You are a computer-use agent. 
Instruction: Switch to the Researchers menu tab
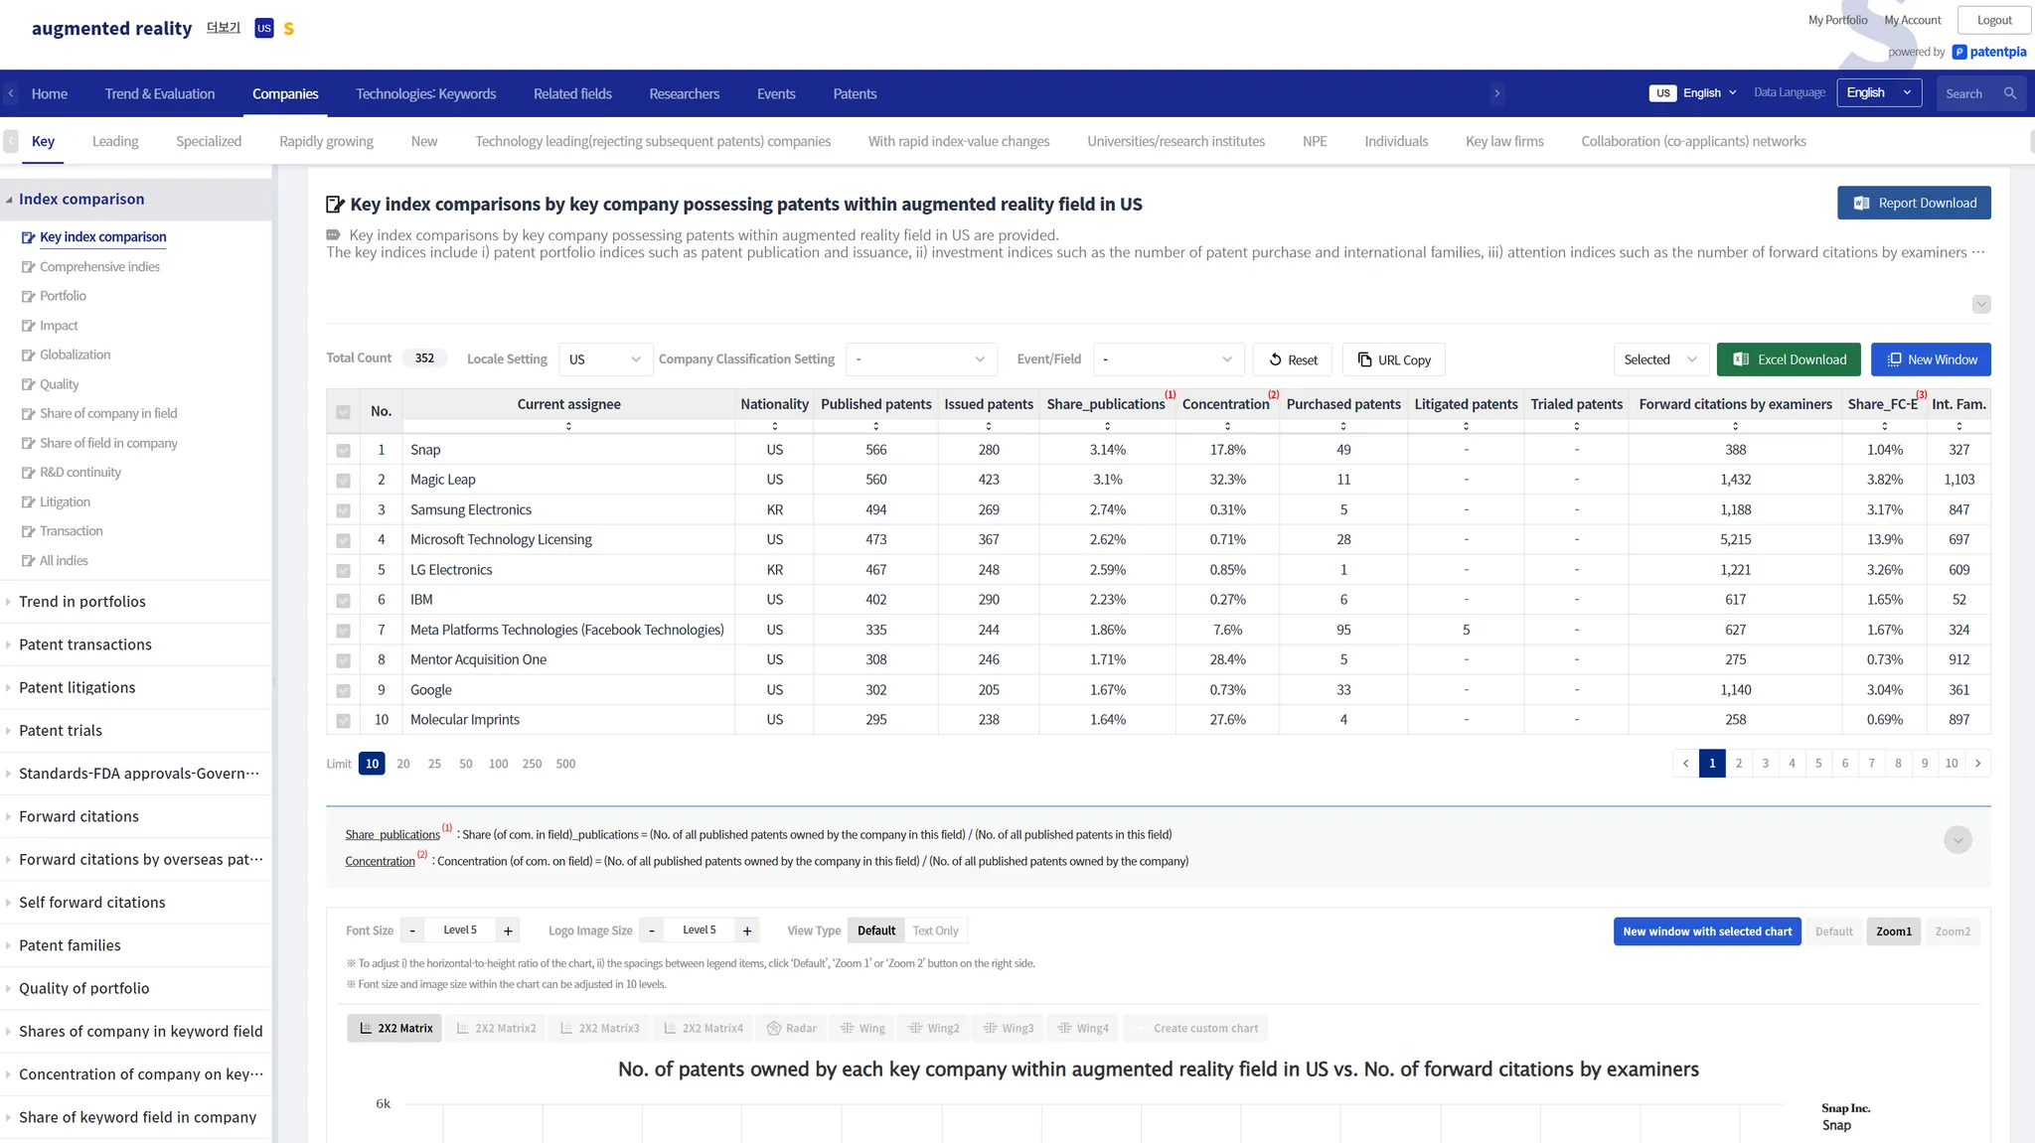tap(684, 93)
